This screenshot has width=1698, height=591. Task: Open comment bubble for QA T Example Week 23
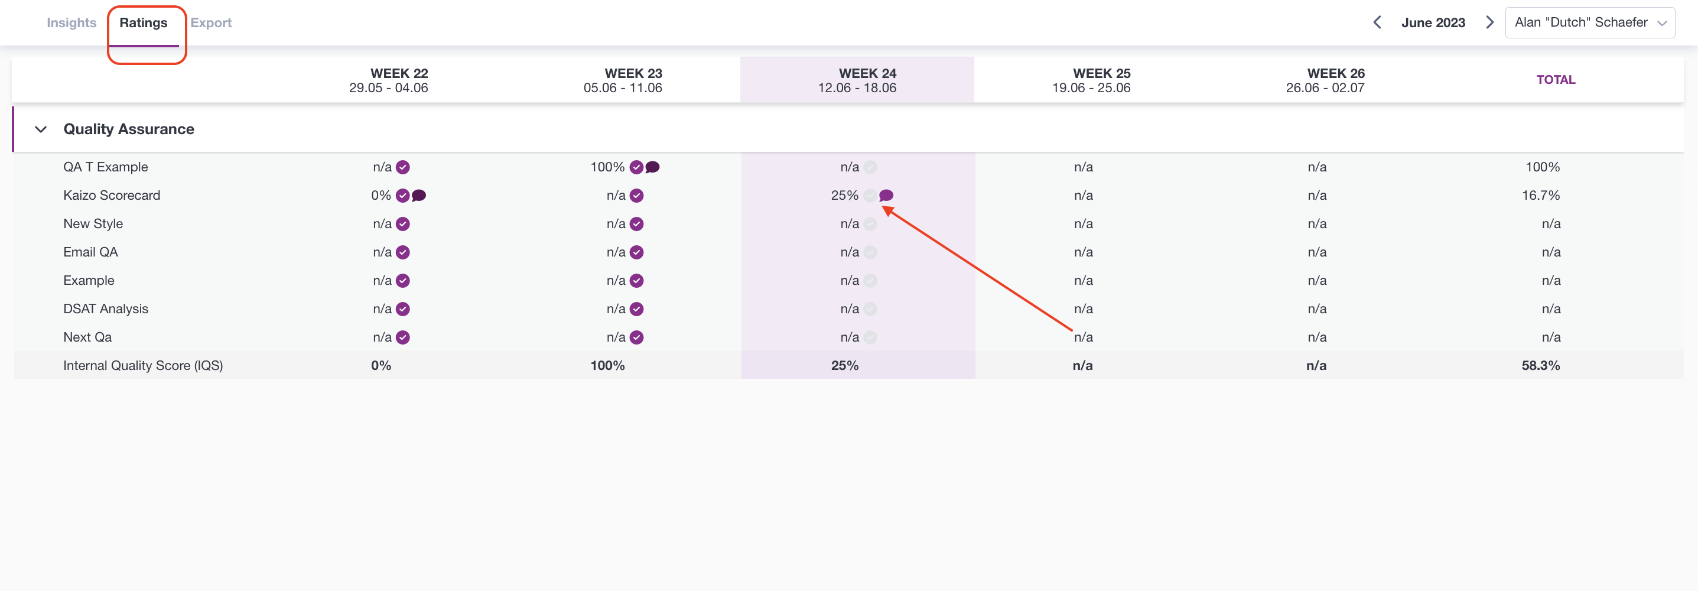tap(653, 167)
